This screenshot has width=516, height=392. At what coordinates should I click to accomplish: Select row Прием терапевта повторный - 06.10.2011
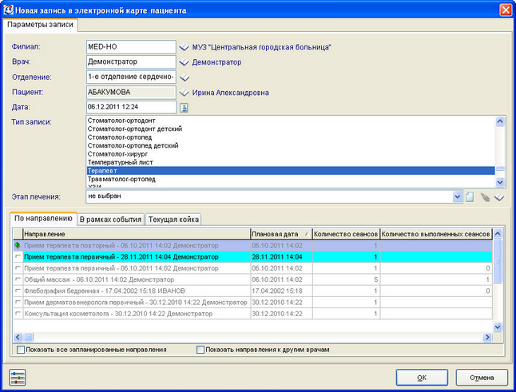[x=252, y=245]
